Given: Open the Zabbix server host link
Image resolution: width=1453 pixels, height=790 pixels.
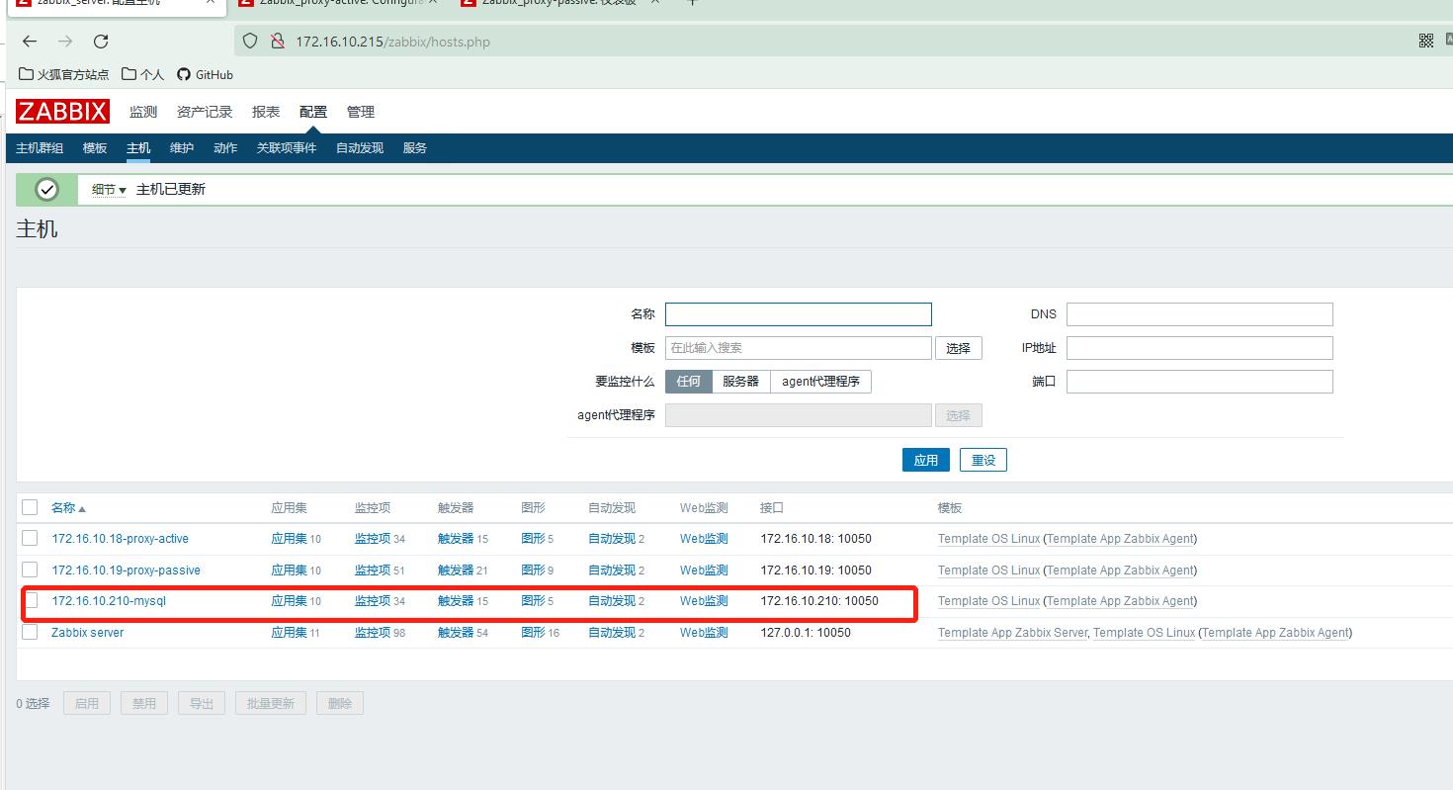Looking at the screenshot, I should pyautogui.click(x=87, y=633).
